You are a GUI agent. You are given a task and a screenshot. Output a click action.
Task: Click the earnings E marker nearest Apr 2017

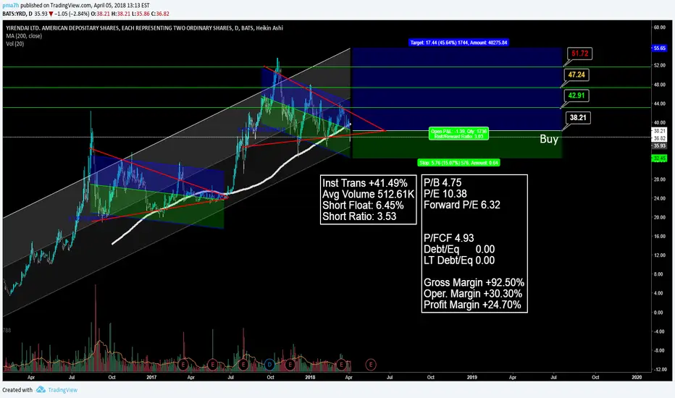[x=183, y=365]
